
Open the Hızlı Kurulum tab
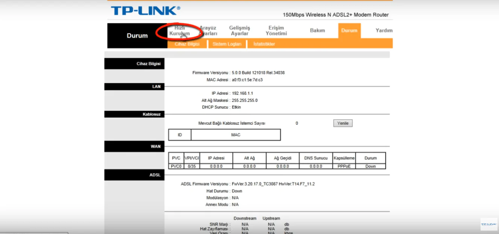click(x=179, y=31)
